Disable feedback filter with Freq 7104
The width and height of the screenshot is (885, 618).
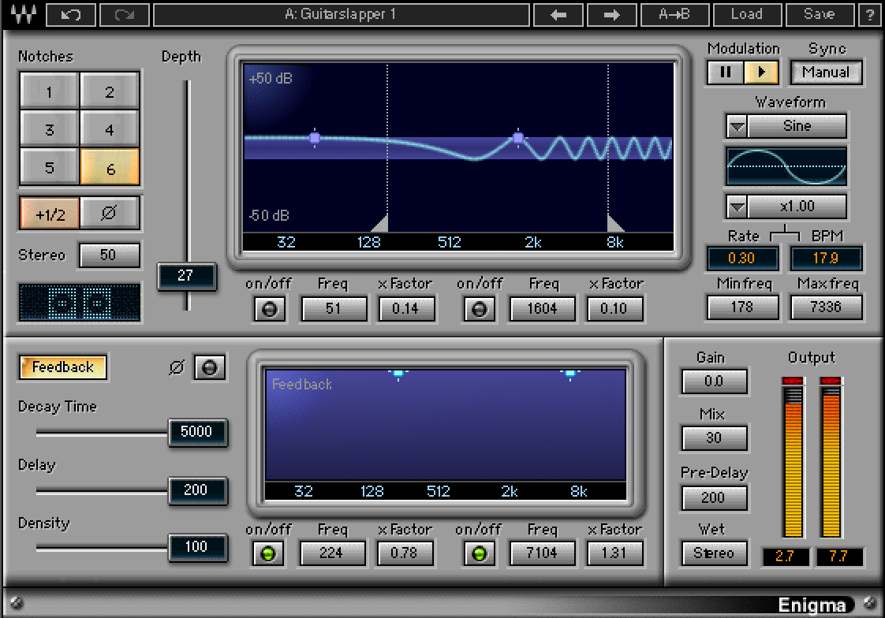click(480, 553)
